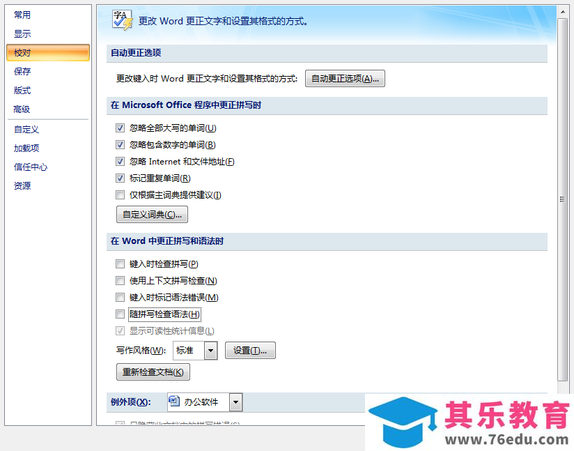Click the 写作风格(W): label
The image size is (574, 451).
coord(141,351)
